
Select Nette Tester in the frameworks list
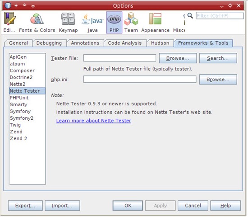point(27,91)
